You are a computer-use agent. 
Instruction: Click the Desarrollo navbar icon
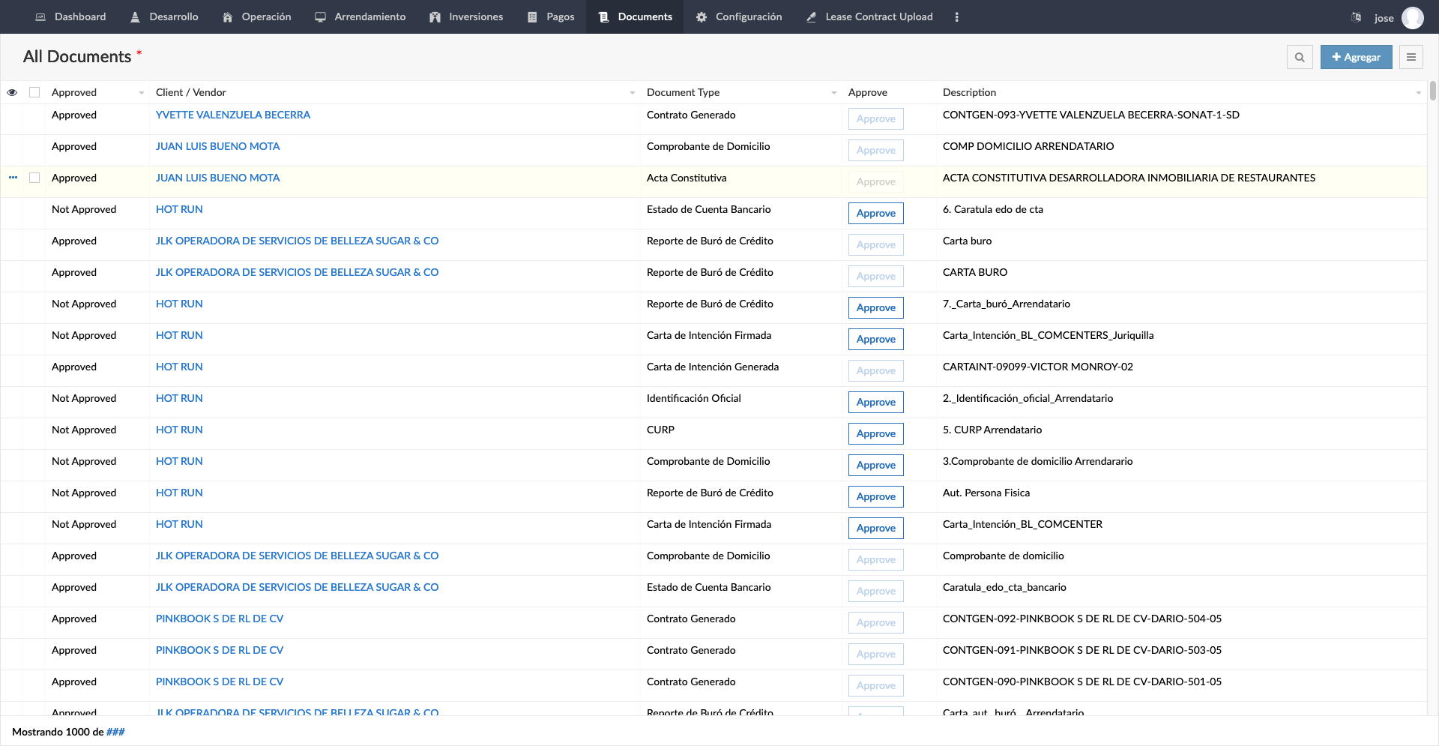[x=135, y=16]
